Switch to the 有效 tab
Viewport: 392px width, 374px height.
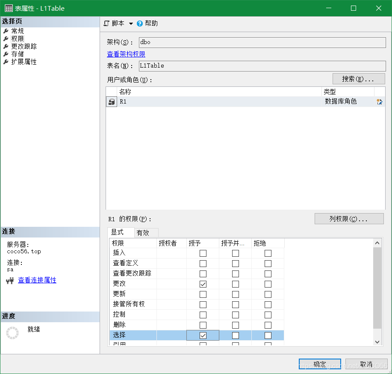146,233
